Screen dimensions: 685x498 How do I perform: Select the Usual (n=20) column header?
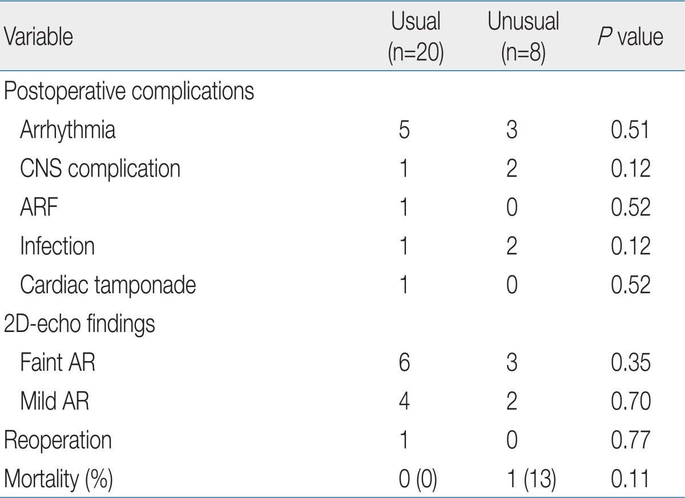click(x=416, y=39)
